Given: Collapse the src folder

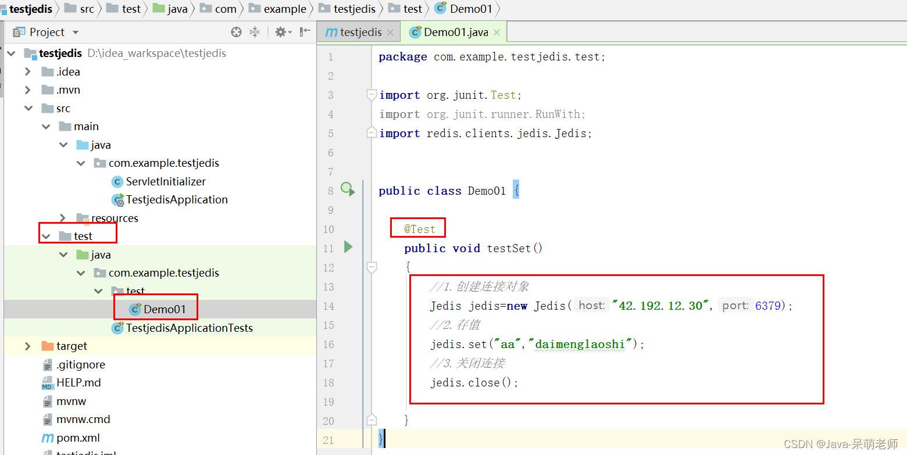Looking at the screenshot, I should (x=28, y=108).
